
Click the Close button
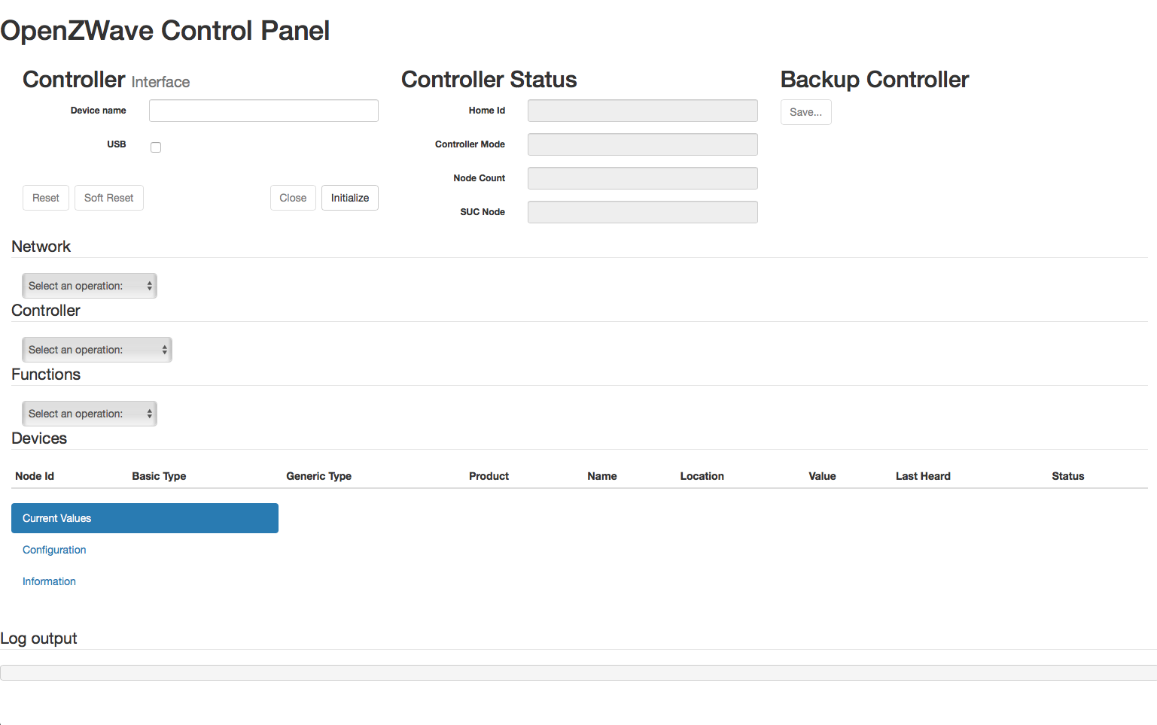pos(293,198)
